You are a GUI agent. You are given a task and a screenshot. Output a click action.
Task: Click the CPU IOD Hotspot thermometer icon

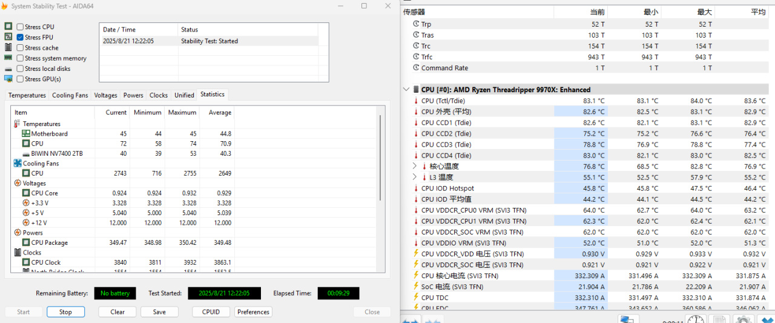(416, 188)
